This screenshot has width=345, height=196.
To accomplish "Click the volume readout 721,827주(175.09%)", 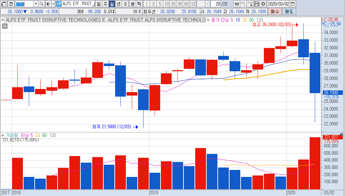I will click(x=20, y=140).
